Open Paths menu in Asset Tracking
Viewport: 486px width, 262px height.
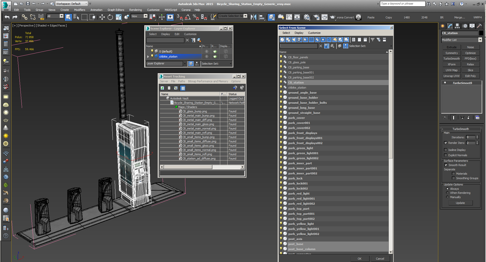182,81
